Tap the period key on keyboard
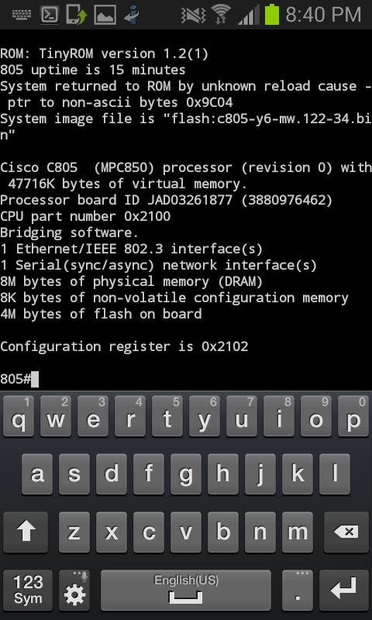Viewport: 372px width, 620px height. (x=298, y=590)
